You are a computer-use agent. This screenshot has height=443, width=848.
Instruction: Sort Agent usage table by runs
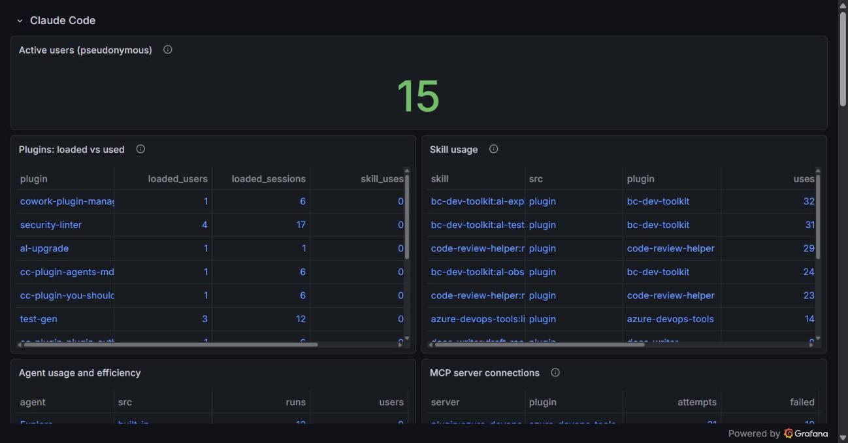(x=295, y=402)
